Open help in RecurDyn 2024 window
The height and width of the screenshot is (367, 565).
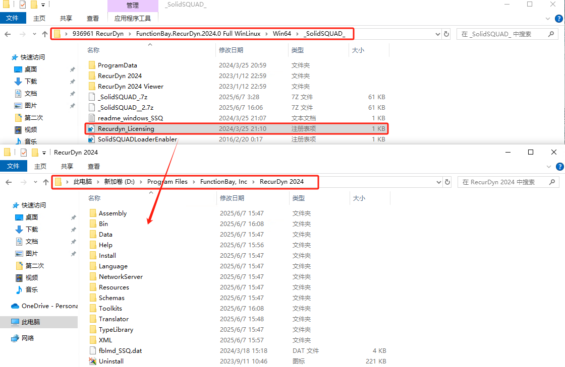[x=560, y=167]
